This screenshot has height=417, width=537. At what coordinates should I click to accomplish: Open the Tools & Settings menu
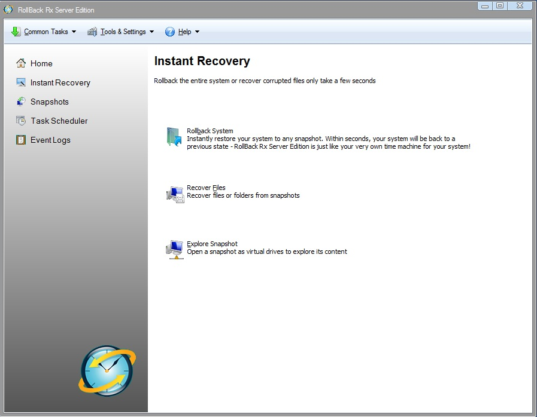(x=121, y=32)
